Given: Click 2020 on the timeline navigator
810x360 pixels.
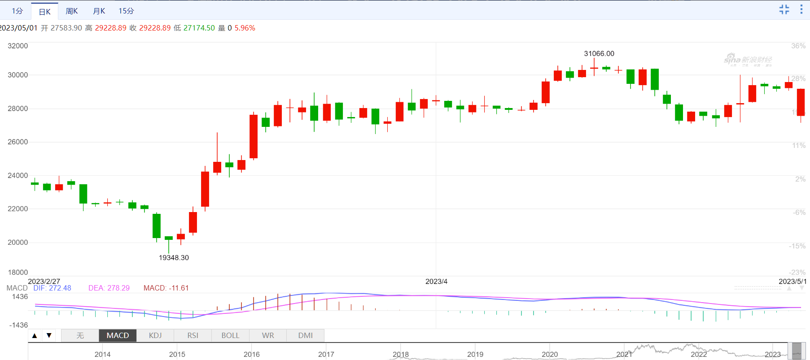Looking at the screenshot, I should [550, 354].
